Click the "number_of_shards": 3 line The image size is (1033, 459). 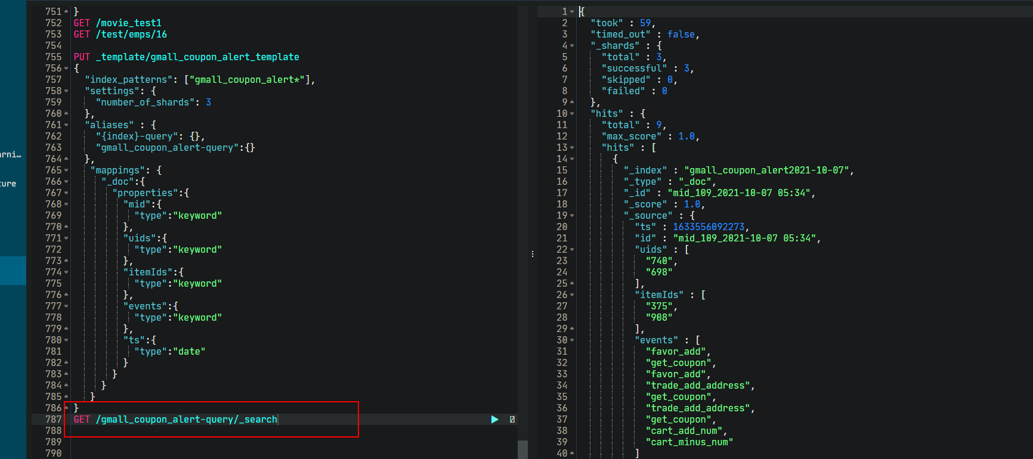[x=153, y=103]
